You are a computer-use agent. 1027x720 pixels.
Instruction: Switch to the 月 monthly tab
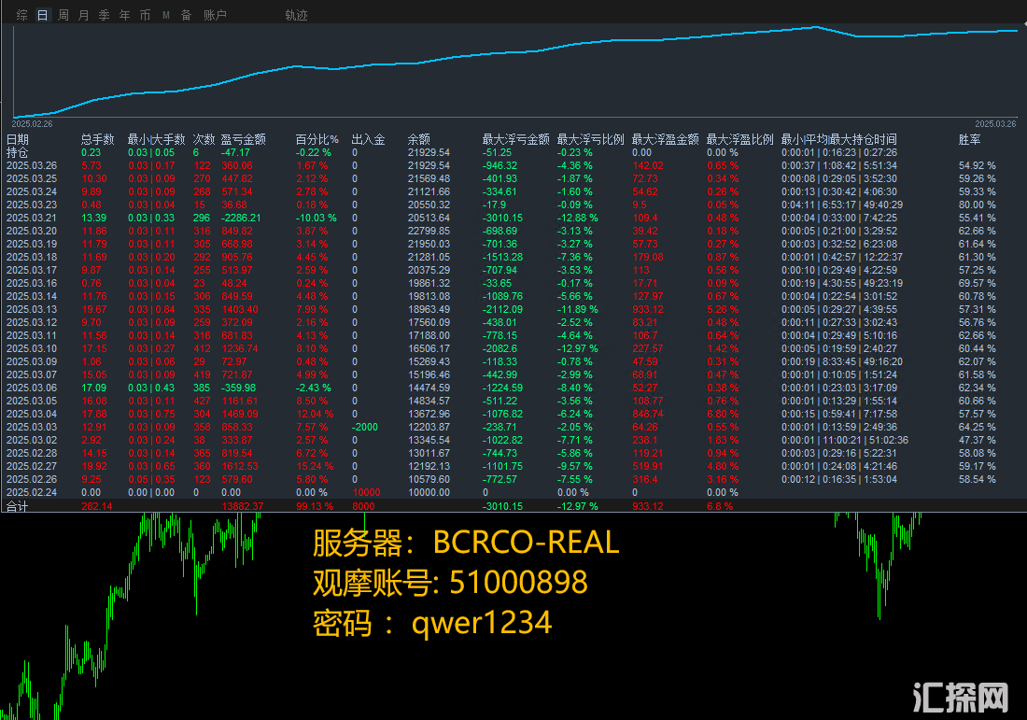84,15
